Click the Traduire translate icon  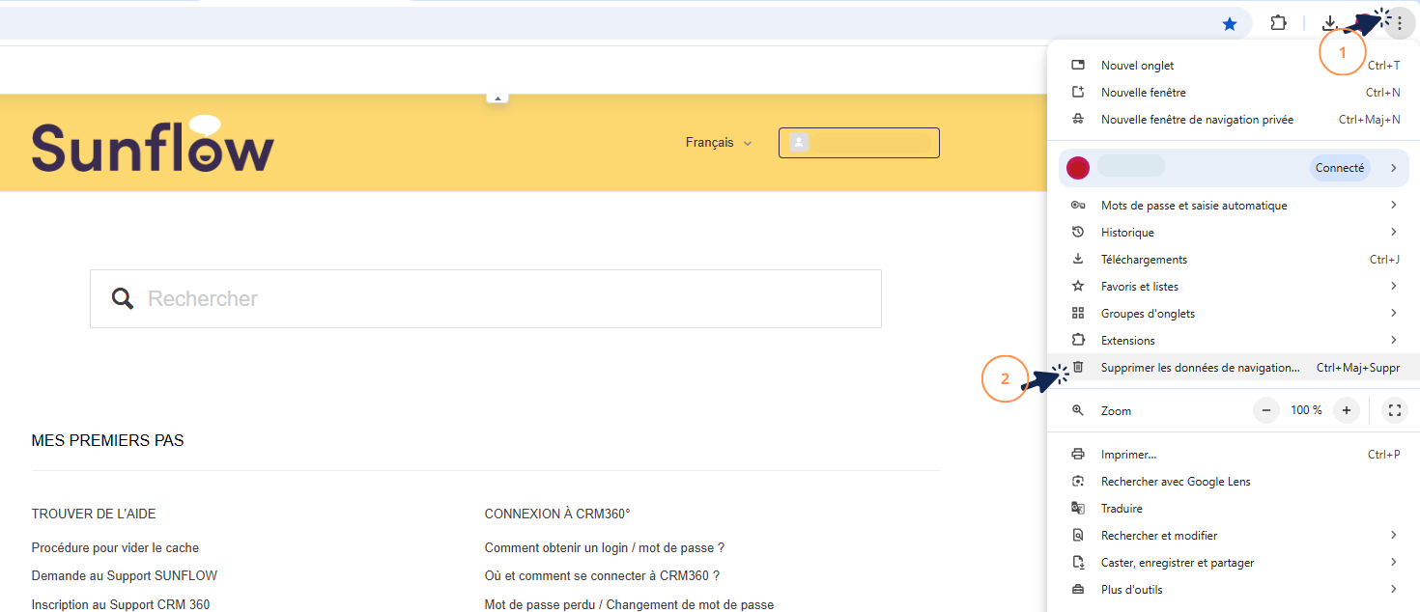click(1078, 508)
